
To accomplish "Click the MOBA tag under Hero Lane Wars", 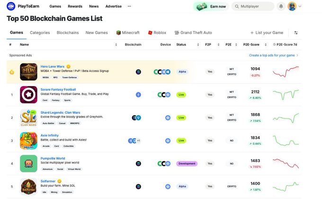I will [x=45, y=78].
